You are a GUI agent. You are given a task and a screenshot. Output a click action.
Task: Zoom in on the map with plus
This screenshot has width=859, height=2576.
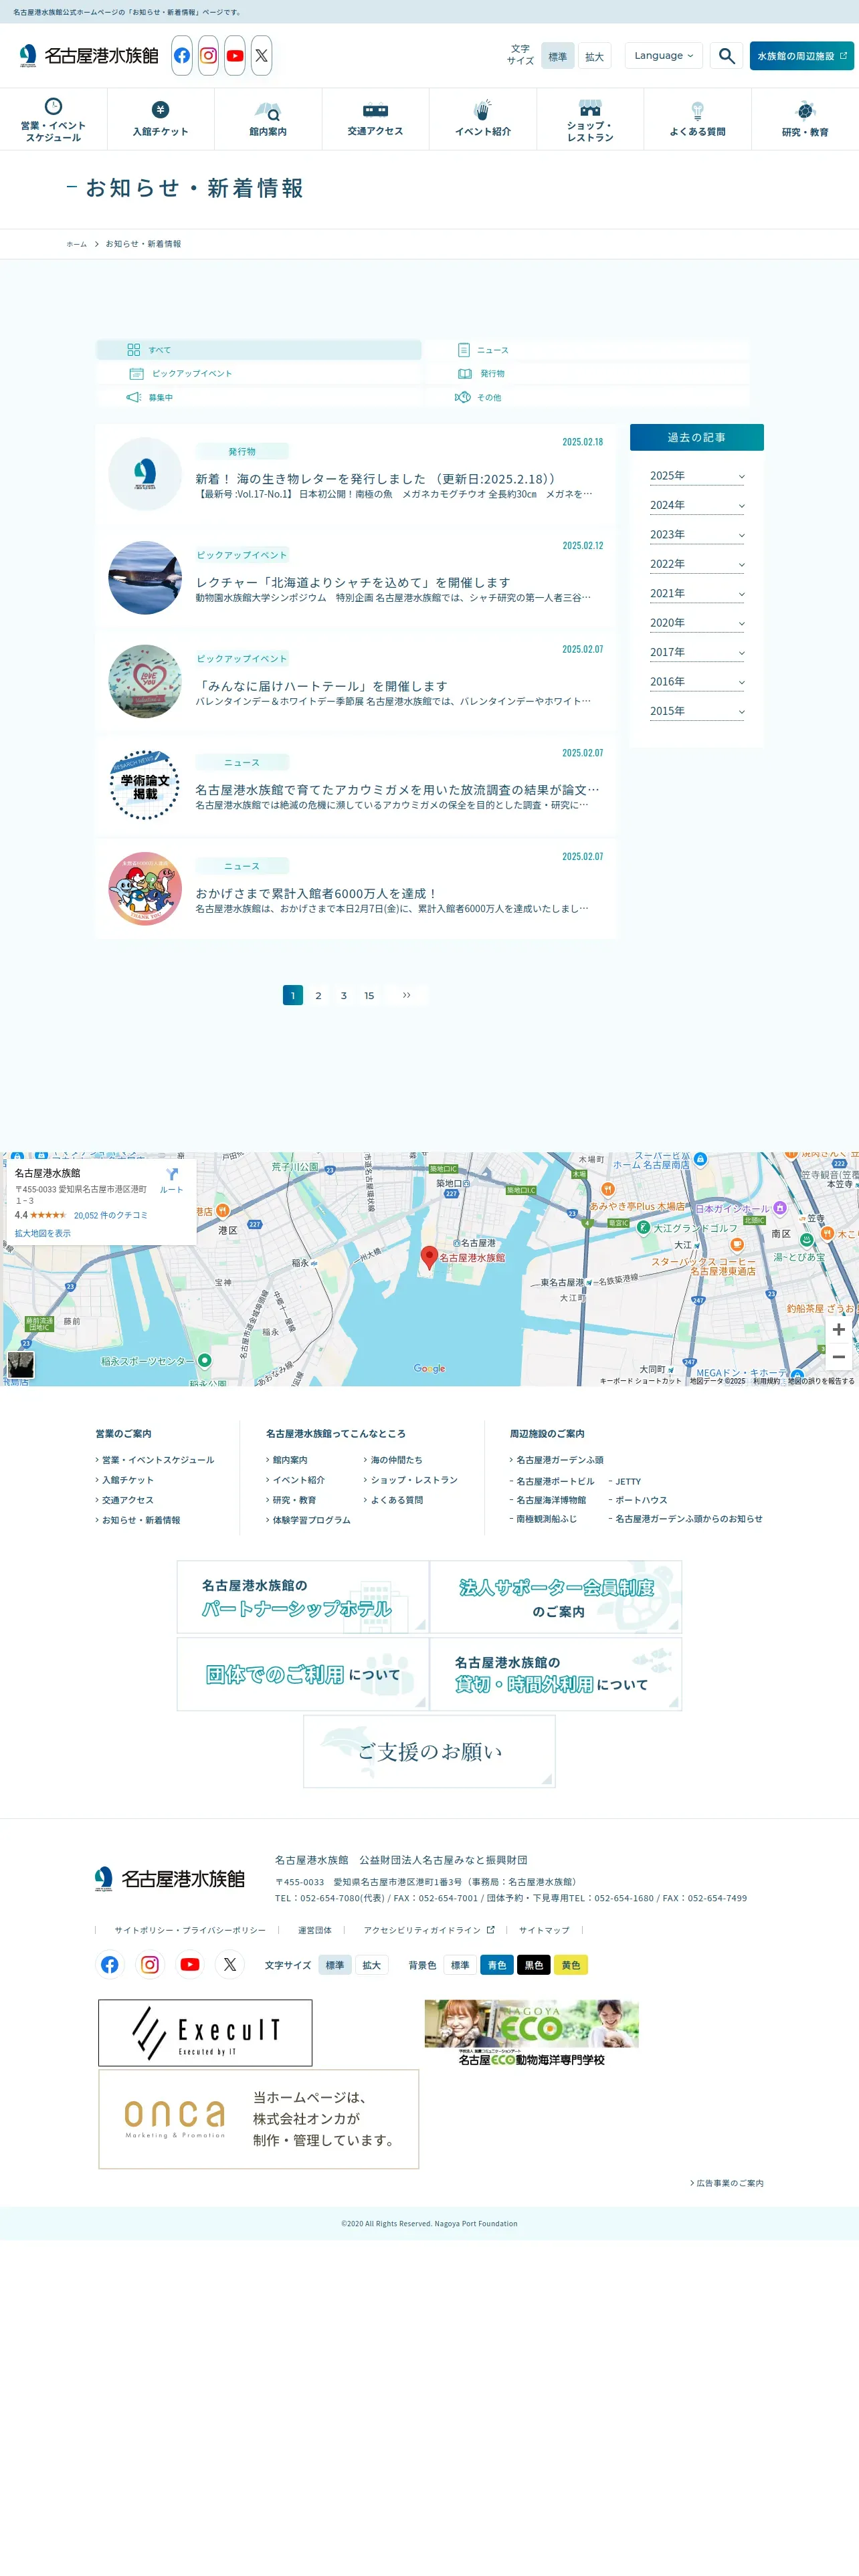pyautogui.click(x=838, y=1329)
